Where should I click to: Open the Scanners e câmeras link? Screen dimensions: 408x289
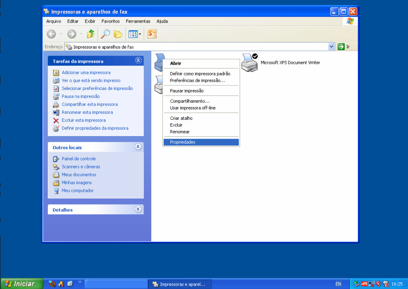(x=81, y=167)
